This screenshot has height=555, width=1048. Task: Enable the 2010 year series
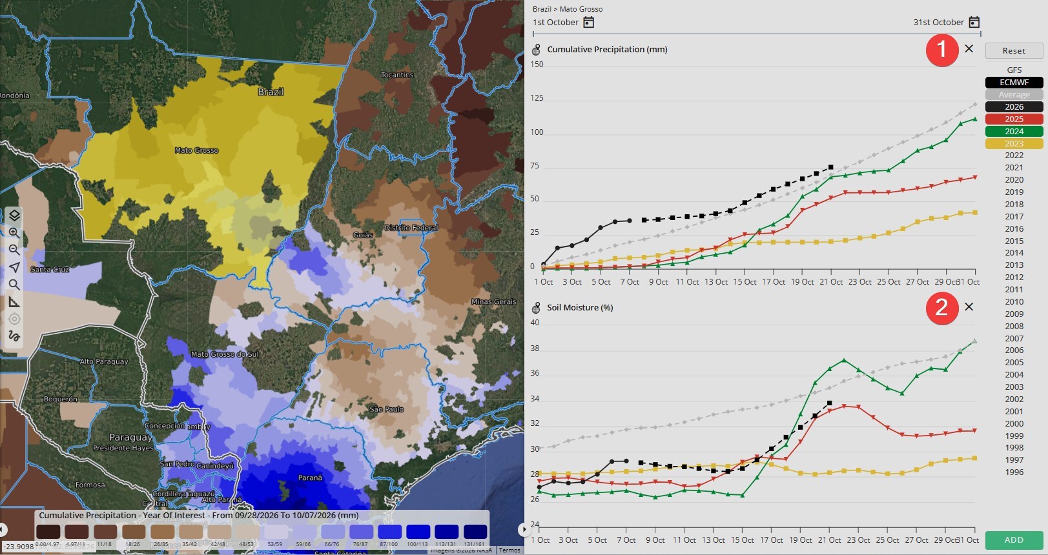[1014, 302]
